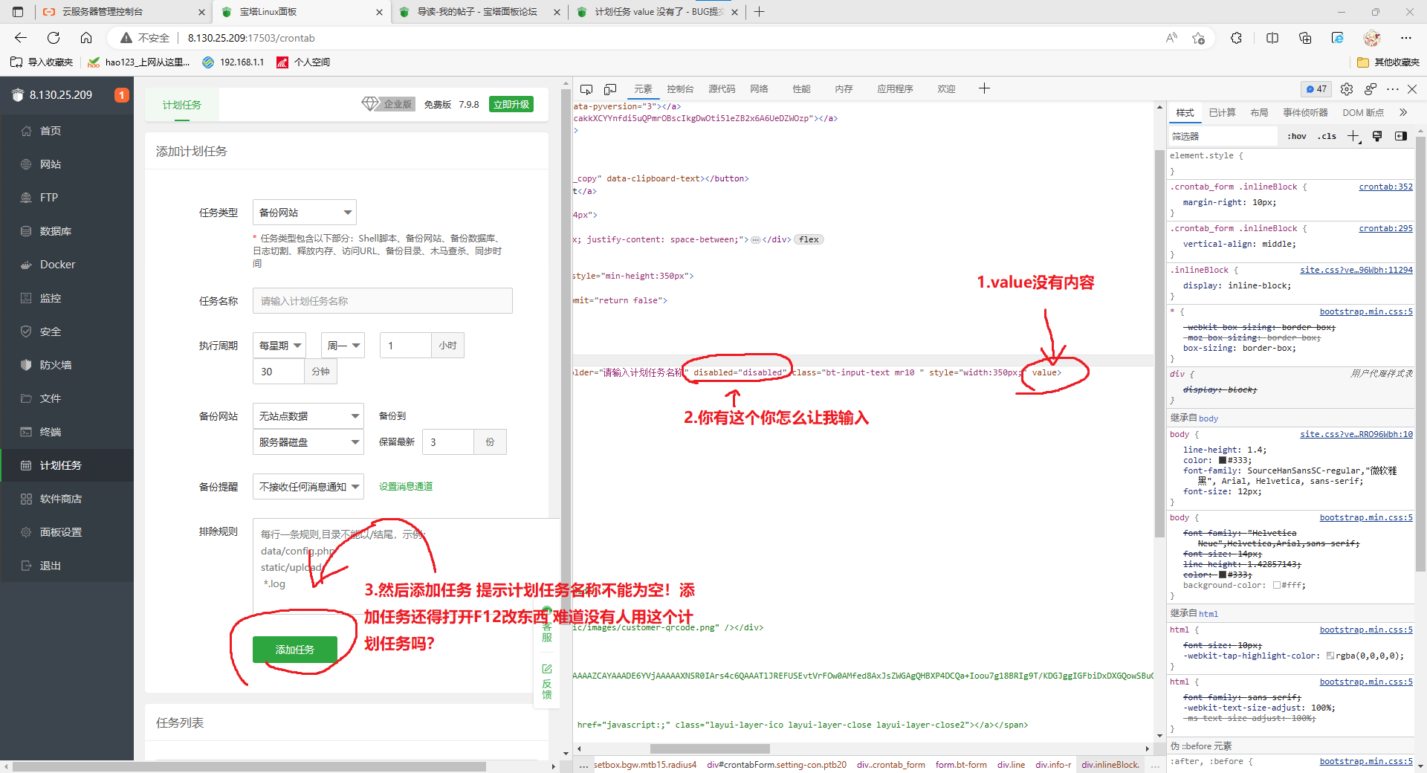Switch to the 网络 DevTools tab
Image resolution: width=1427 pixels, height=773 pixels.
pos(759,89)
